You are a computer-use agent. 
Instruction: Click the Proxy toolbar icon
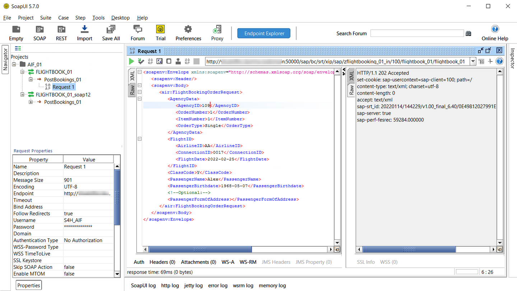tap(217, 30)
